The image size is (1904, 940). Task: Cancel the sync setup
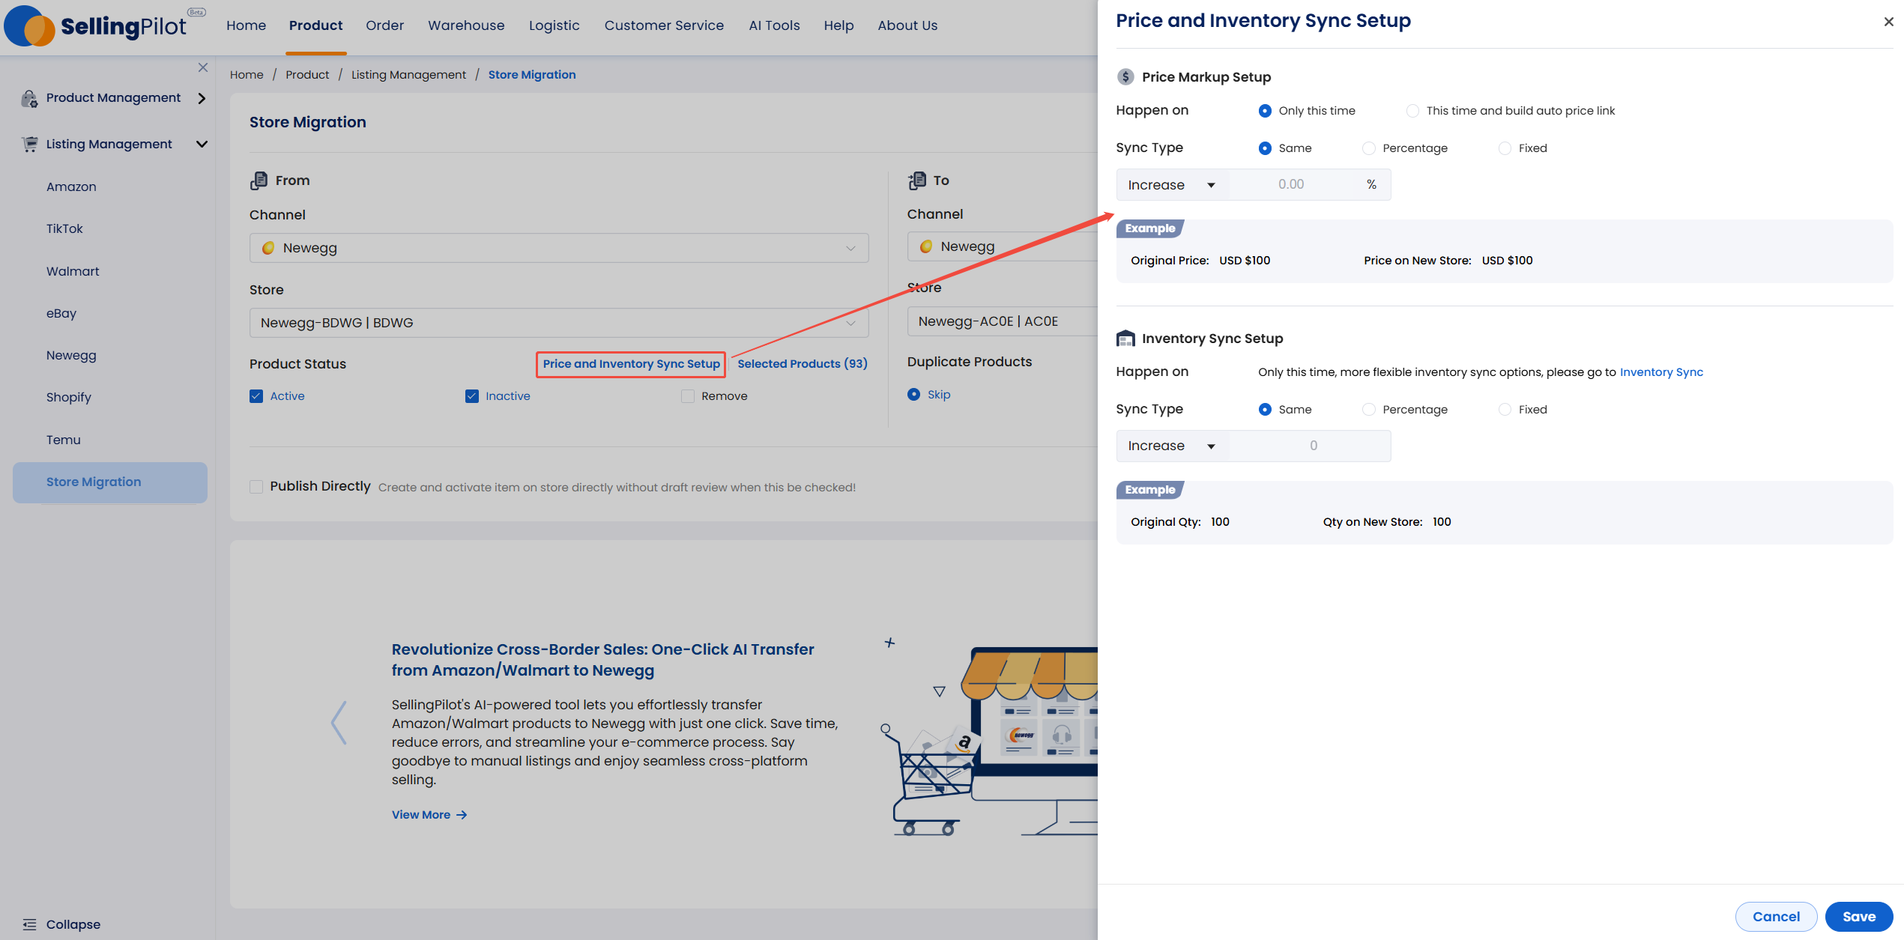point(1776,917)
